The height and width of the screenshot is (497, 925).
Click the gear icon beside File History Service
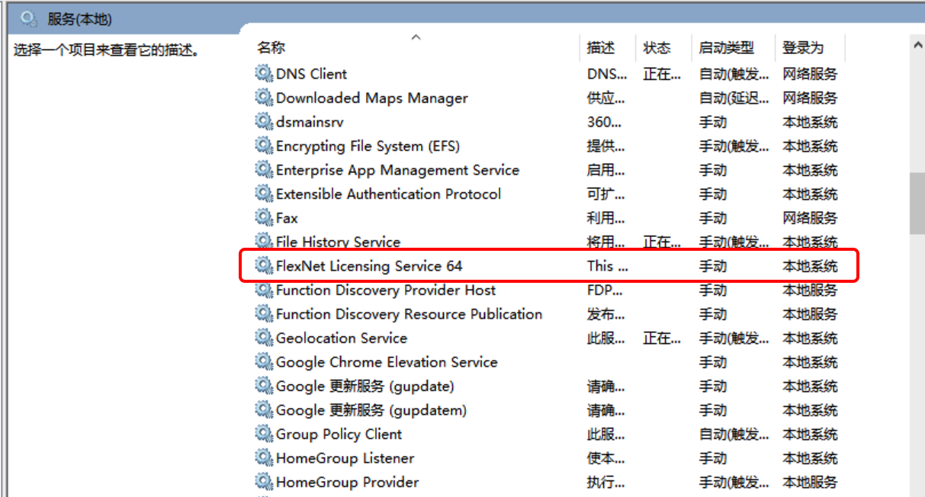tap(264, 242)
